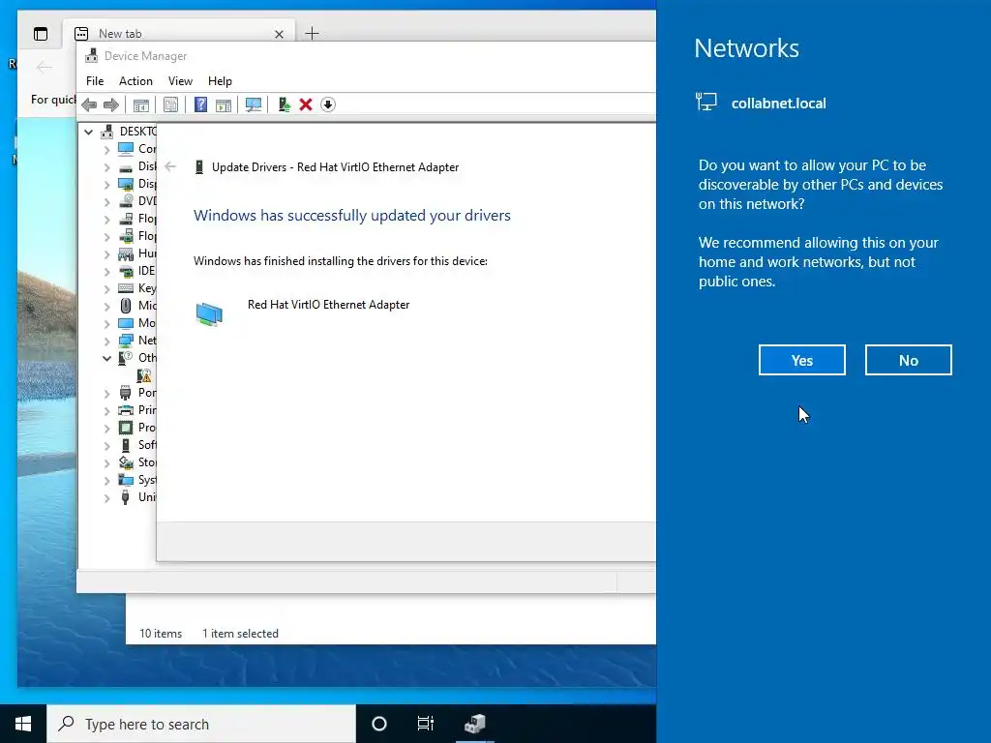Close the New tab browser tab
The height and width of the screenshot is (743, 991).
tap(280, 34)
